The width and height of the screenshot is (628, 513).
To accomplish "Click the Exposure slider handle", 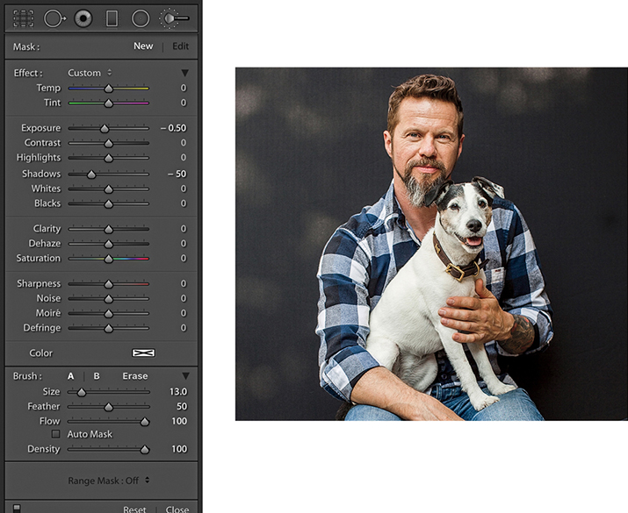I will [x=104, y=128].
